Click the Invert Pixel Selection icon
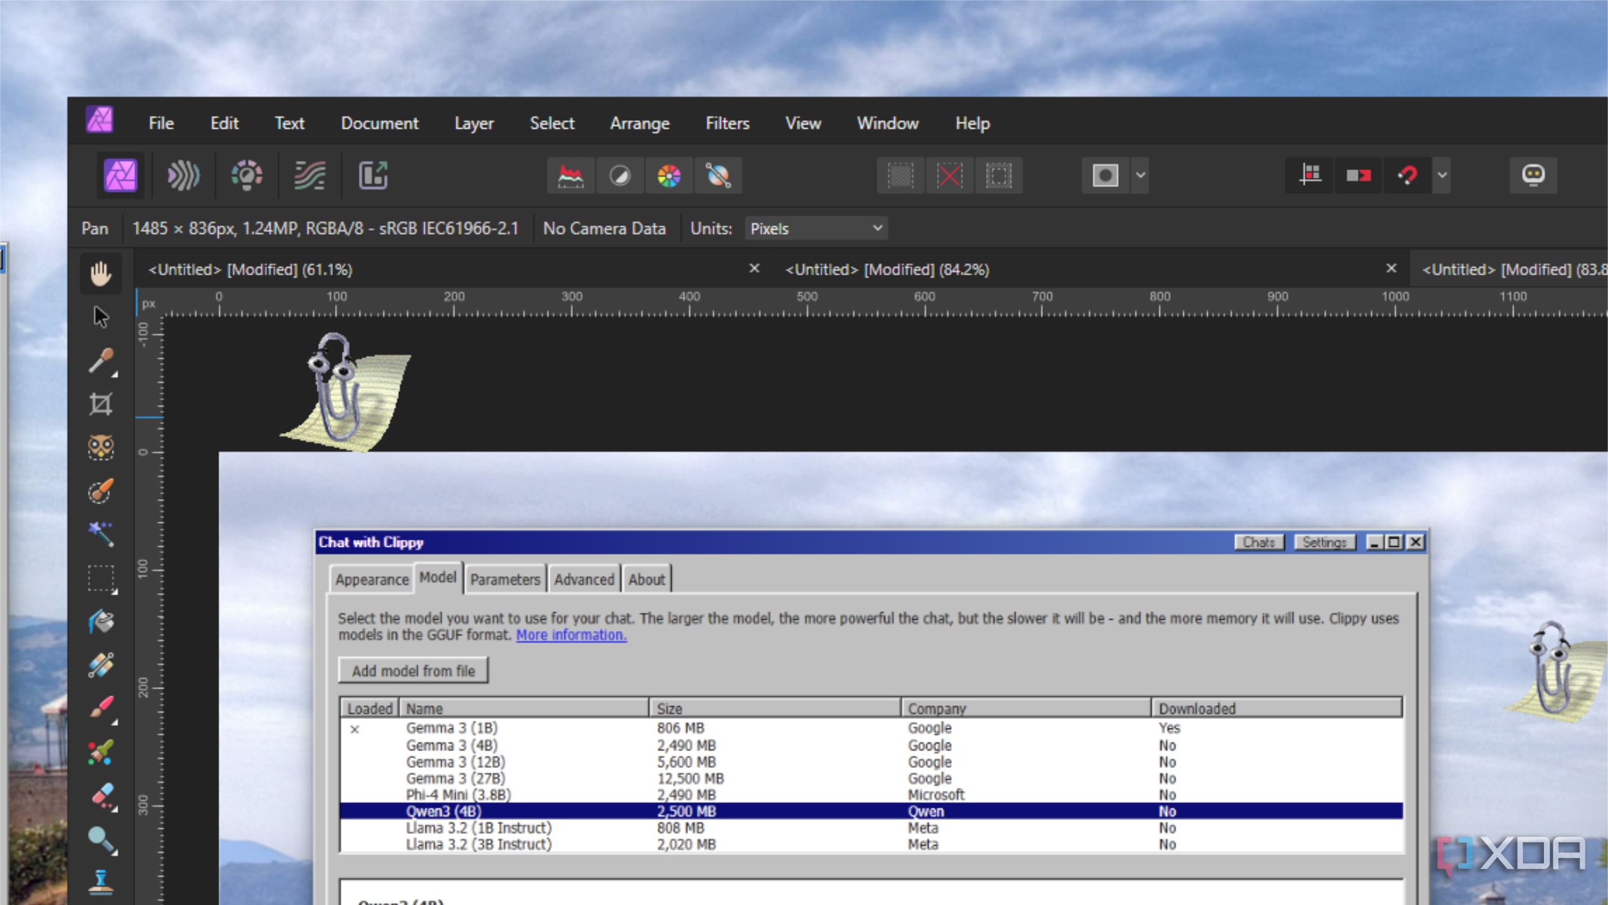 [x=998, y=175]
